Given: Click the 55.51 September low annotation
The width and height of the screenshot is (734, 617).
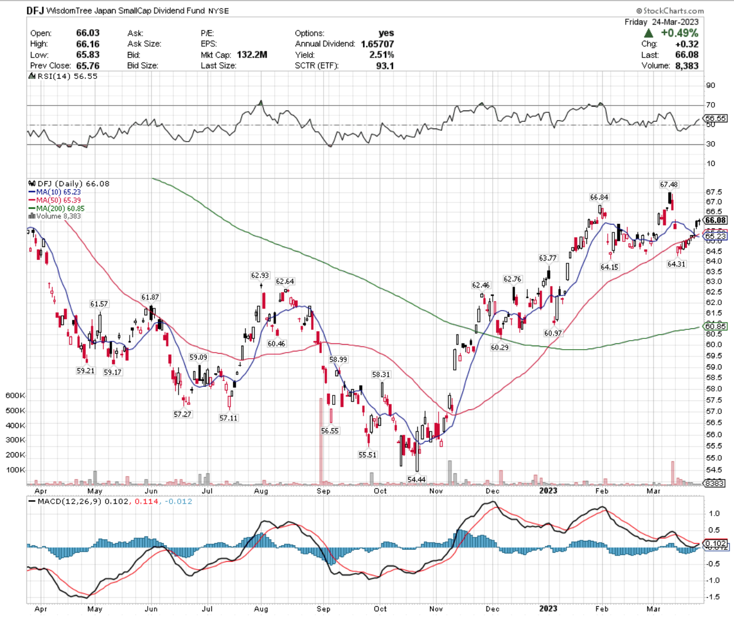Looking at the screenshot, I should coord(368,455).
